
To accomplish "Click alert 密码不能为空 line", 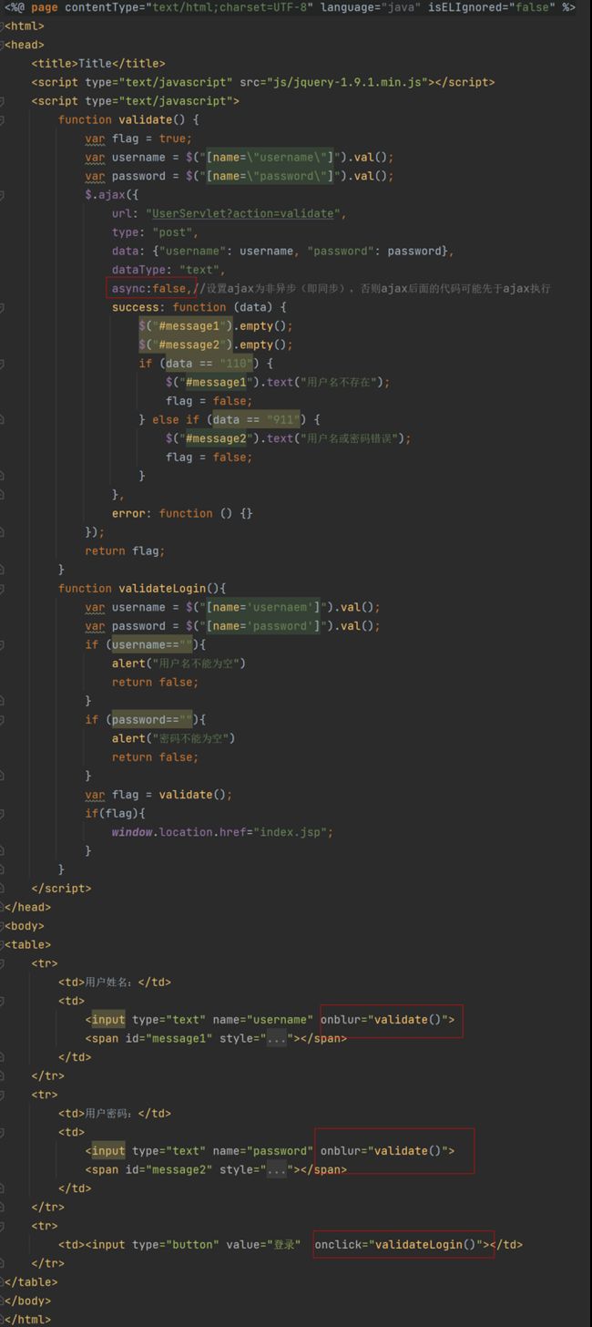I will point(172,737).
